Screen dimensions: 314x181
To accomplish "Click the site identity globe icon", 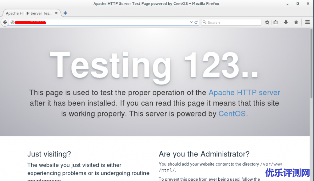I will [x=12, y=22].
